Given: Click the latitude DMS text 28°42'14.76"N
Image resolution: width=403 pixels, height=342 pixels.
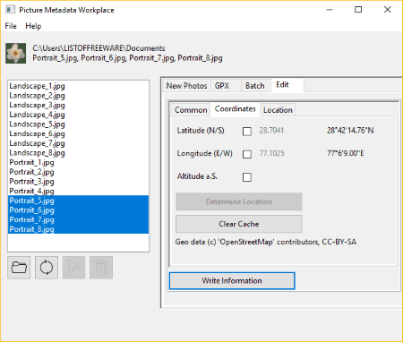Looking at the screenshot, I should pyautogui.click(x=350, y=131).
